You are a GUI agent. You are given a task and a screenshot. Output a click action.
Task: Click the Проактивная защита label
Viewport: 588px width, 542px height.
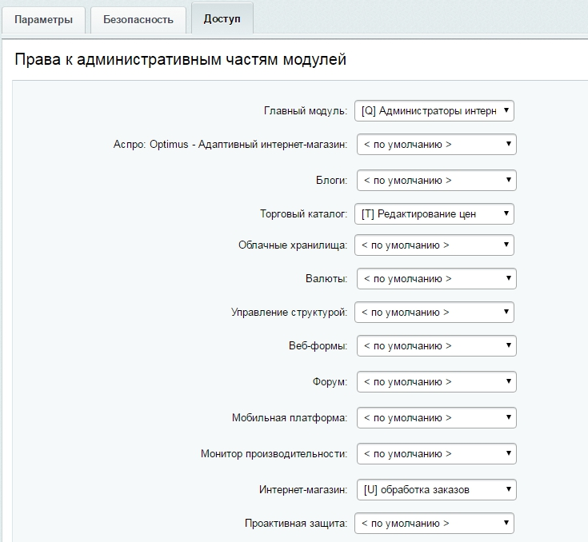(x=296, y=524)
